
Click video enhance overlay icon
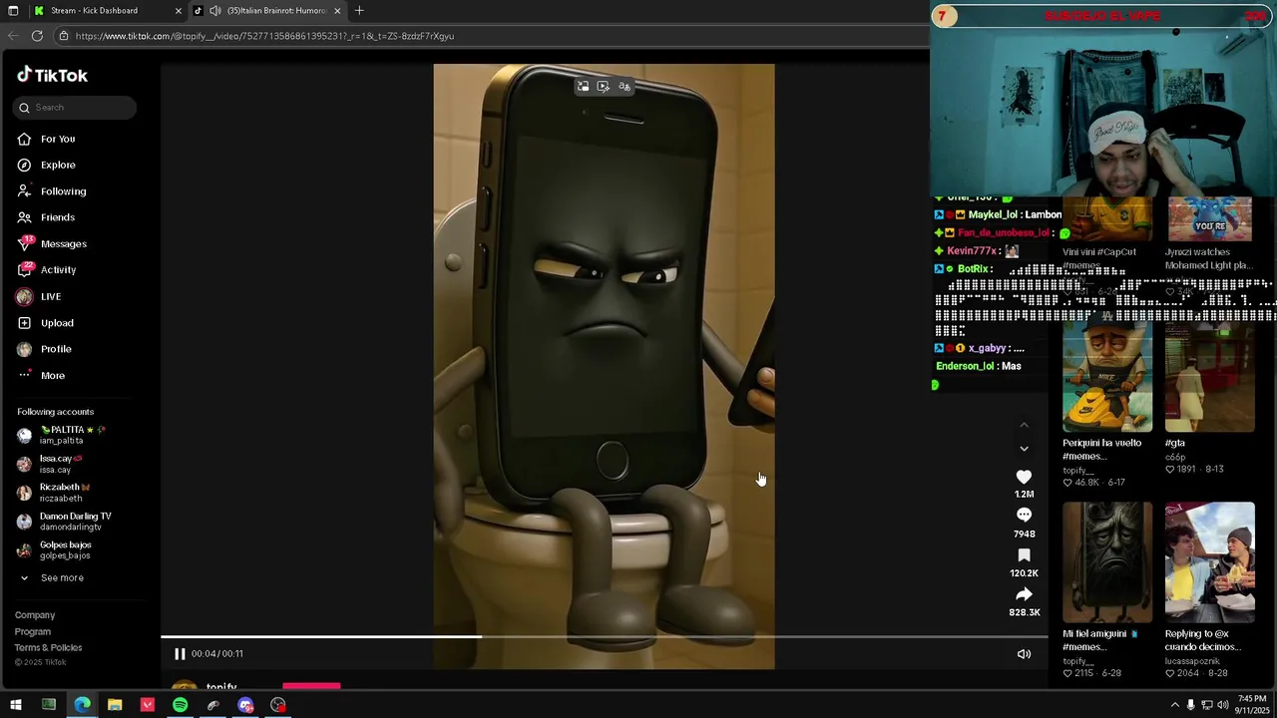click(604, 87)
